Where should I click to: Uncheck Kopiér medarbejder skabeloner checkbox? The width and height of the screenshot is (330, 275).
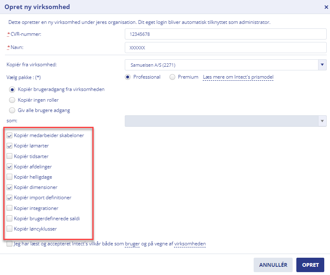9,135
